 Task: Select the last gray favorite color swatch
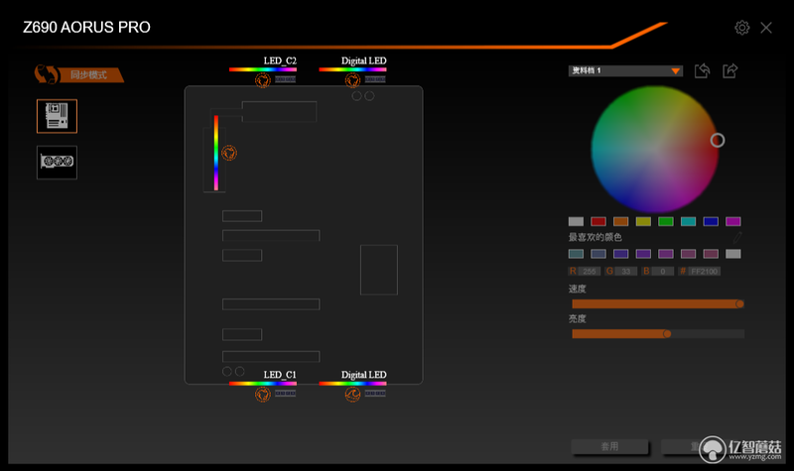(732, 254)
